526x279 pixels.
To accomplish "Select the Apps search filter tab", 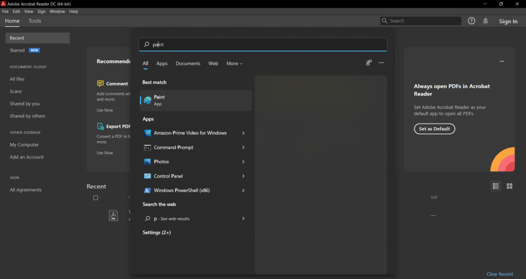I will point(162,63).
